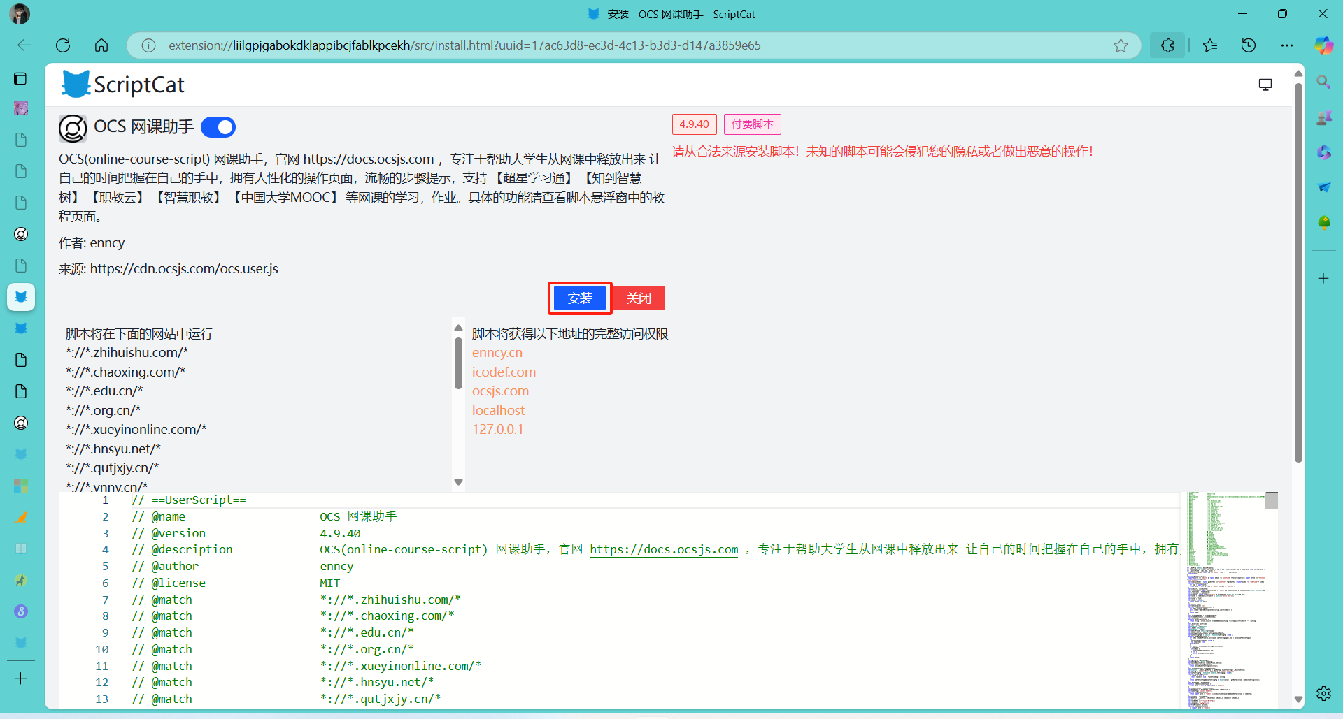Open the Extensions puzzle icon

point(1167,45)
